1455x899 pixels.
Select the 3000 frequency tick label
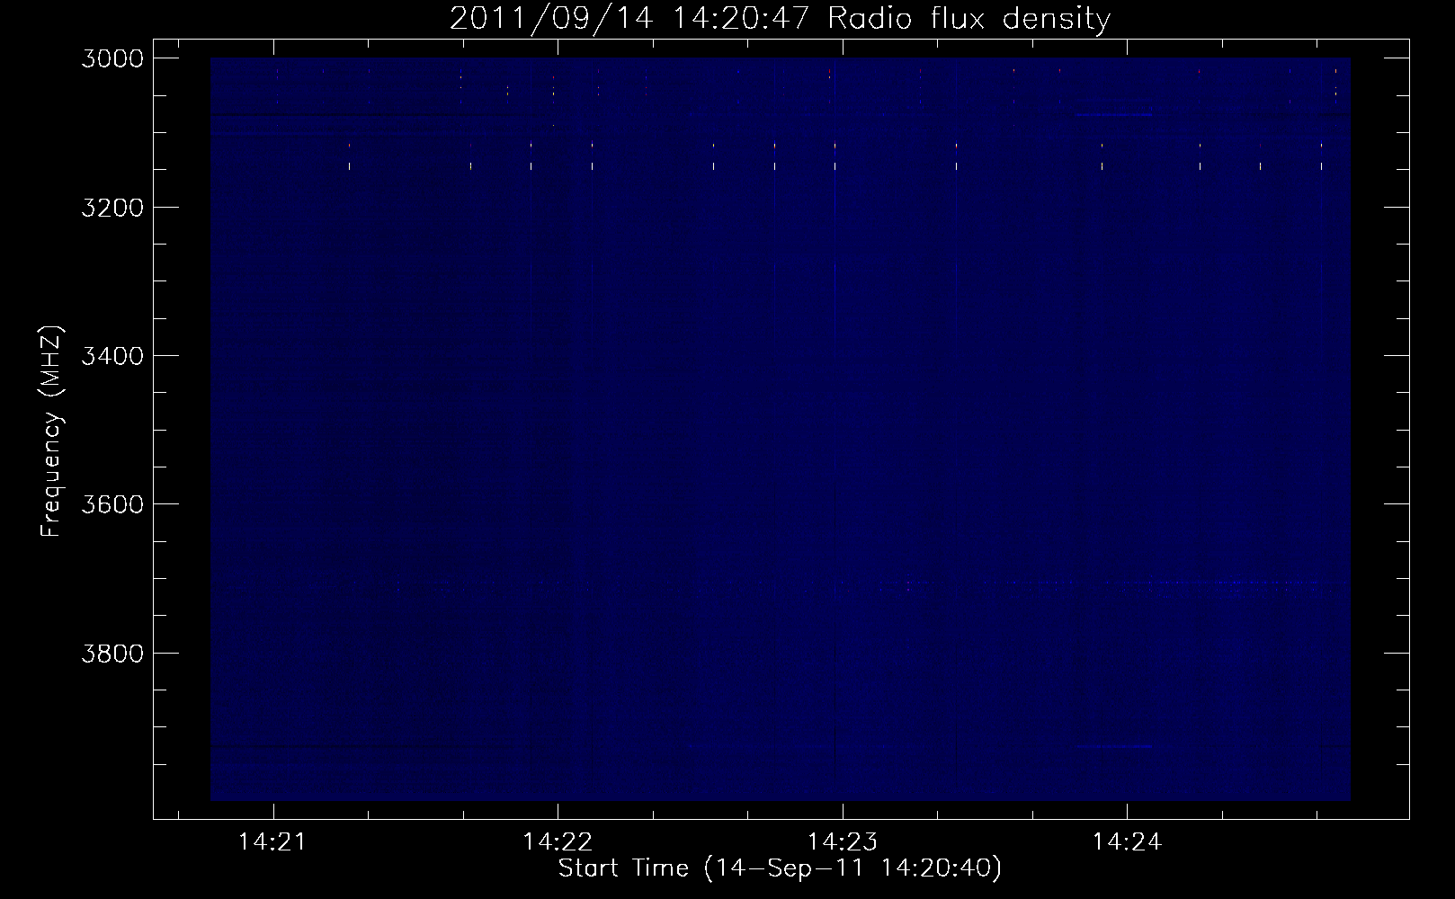(112, 58)
